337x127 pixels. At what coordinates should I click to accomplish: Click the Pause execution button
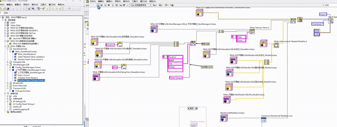coord(109,5)
